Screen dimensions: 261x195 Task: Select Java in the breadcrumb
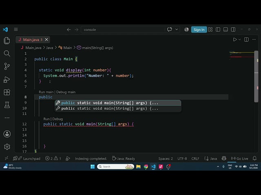[x=50, y=48]
